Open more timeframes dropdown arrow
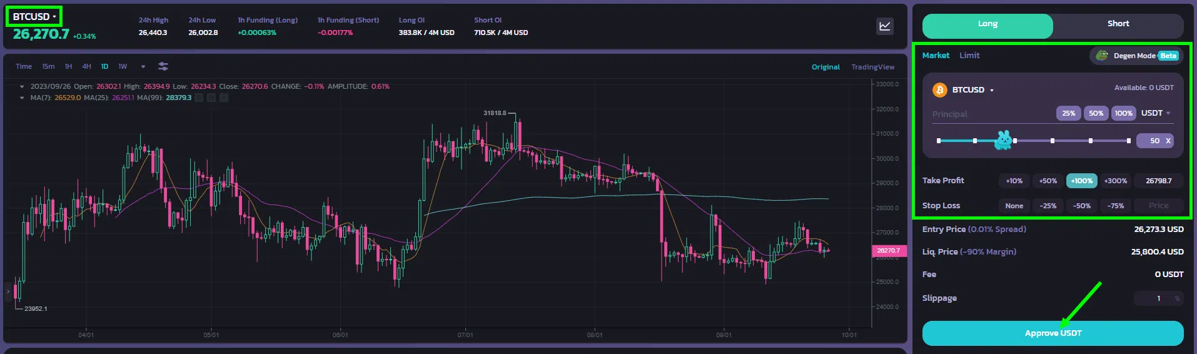Image resolution: width=1197 pixels, height=354 pixels. 143,66
